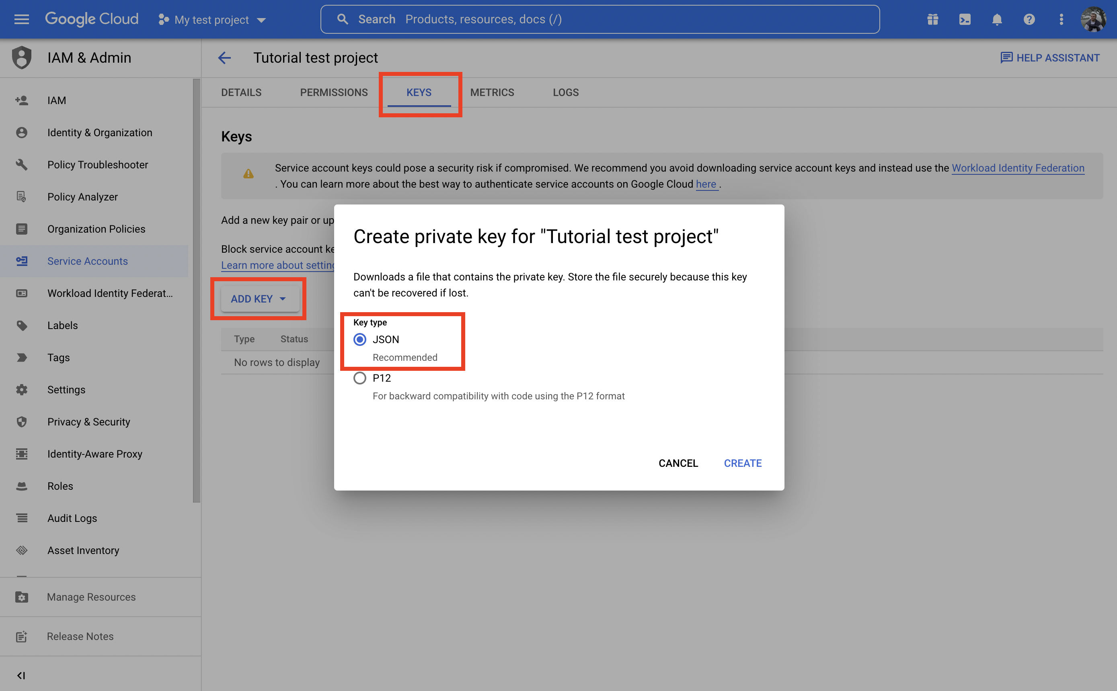
Task: Select the JSON key type radio button
Action: pyautogui.click(x=360, y=339)
